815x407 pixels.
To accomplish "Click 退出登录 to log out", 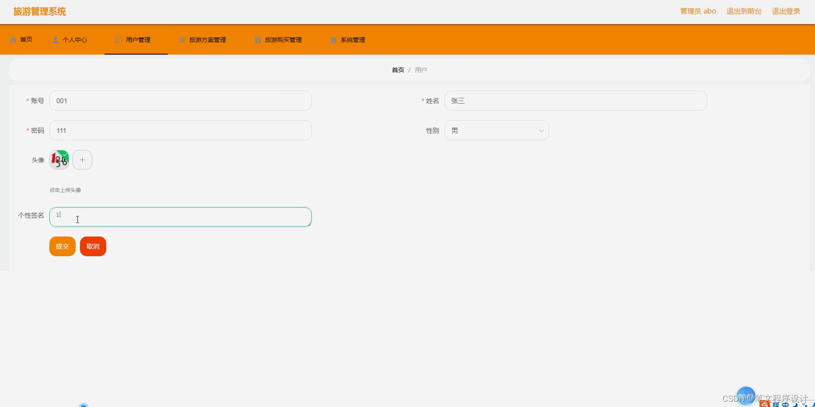I will tap(786, 11).
